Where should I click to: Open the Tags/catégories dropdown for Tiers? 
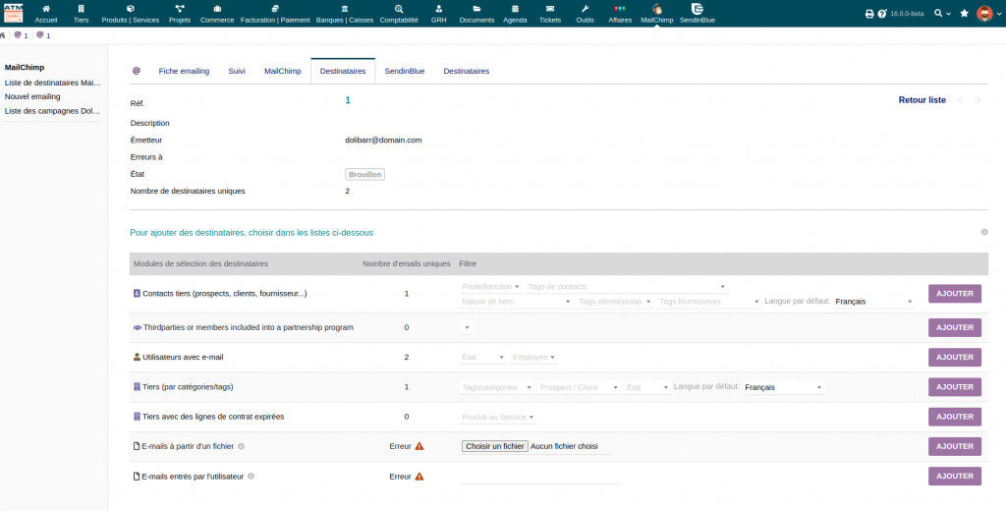tap(498, 387)
